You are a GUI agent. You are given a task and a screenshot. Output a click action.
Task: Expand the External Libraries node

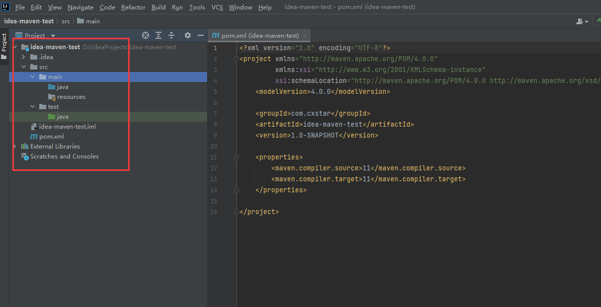[x=14, y=146]
